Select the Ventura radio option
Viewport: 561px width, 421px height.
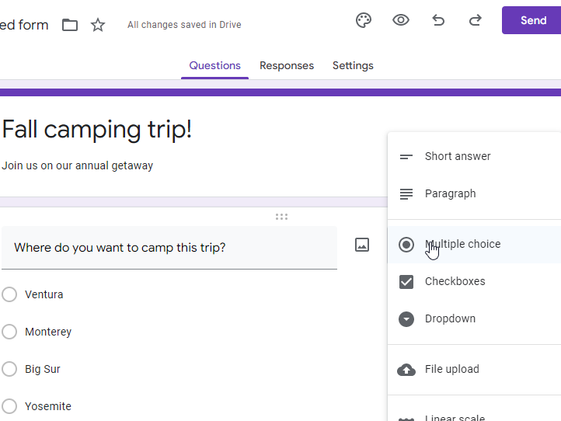(9, 294)
